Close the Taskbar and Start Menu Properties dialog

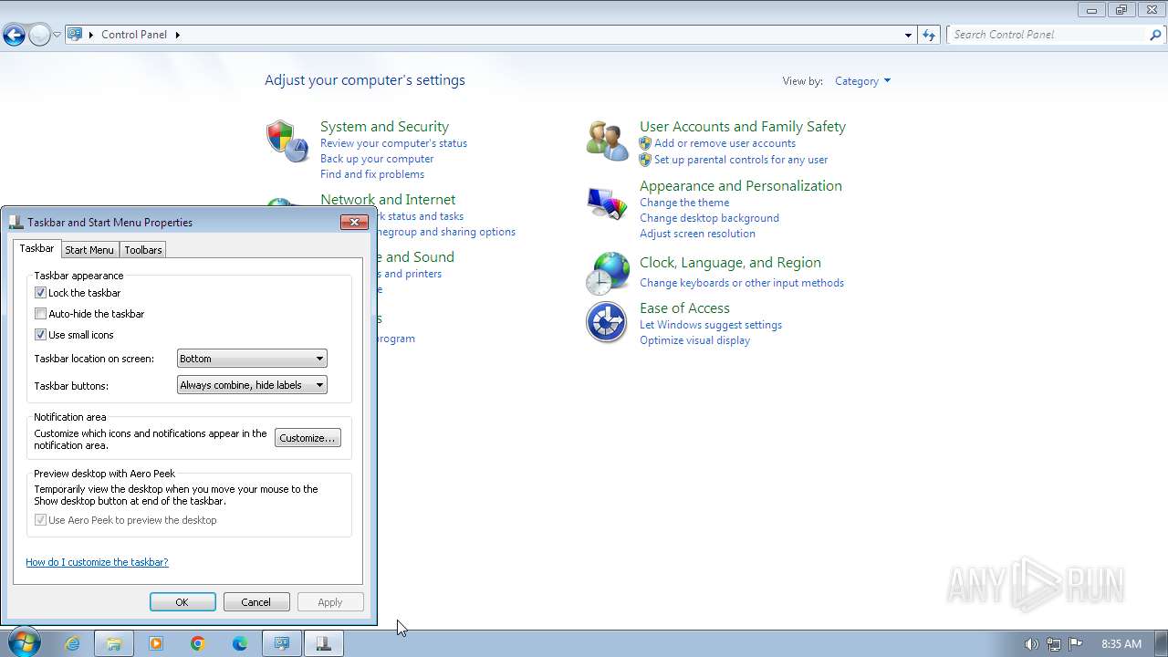(x=354, y=222)
